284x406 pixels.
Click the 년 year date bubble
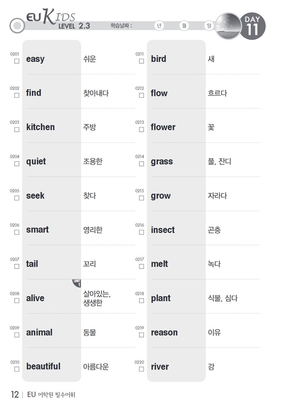pos(160,26)
